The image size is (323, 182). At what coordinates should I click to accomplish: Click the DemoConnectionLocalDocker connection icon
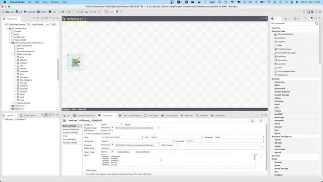(x=13, y=43)
